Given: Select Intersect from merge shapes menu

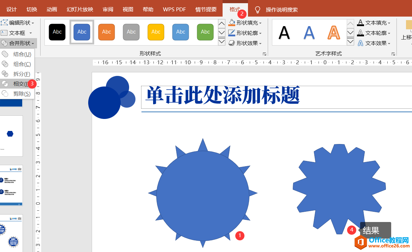Looking at the screenshot, I should tap(20, 84).
